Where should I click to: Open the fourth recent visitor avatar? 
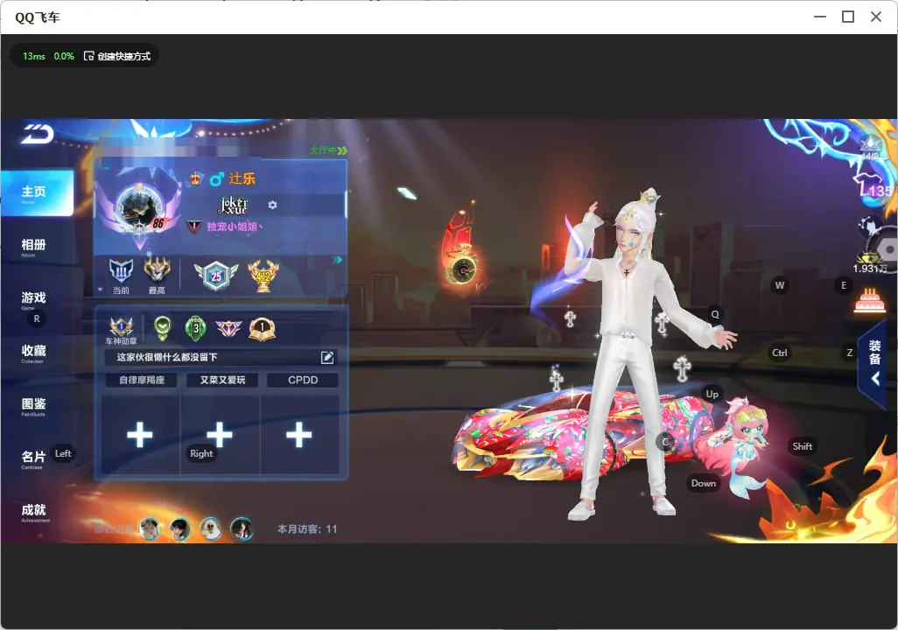(242, 529)
